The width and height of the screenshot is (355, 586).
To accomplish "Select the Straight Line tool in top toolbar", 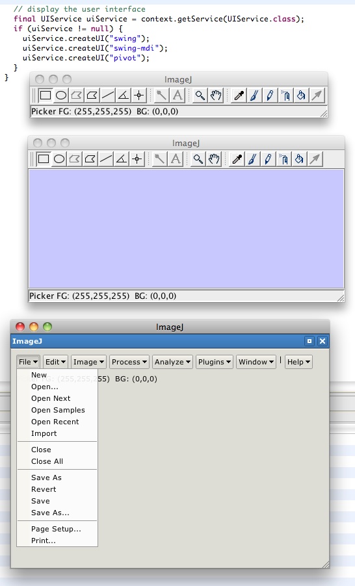I will 108,96.
